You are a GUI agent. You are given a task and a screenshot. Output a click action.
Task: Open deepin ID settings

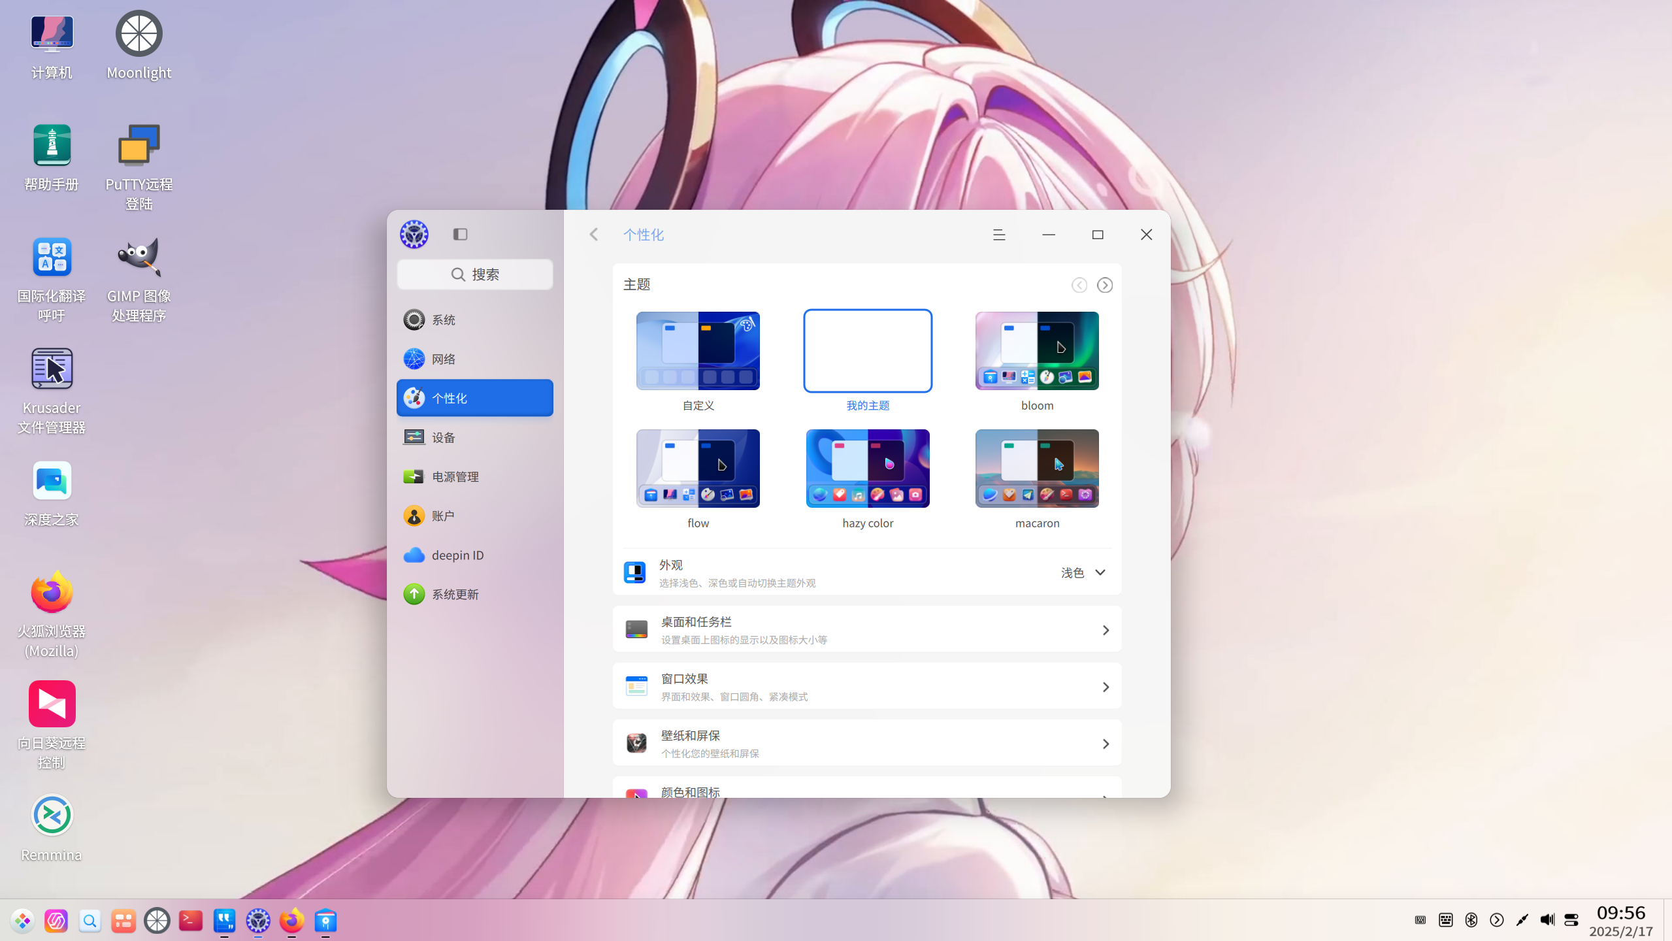point(475,555)
